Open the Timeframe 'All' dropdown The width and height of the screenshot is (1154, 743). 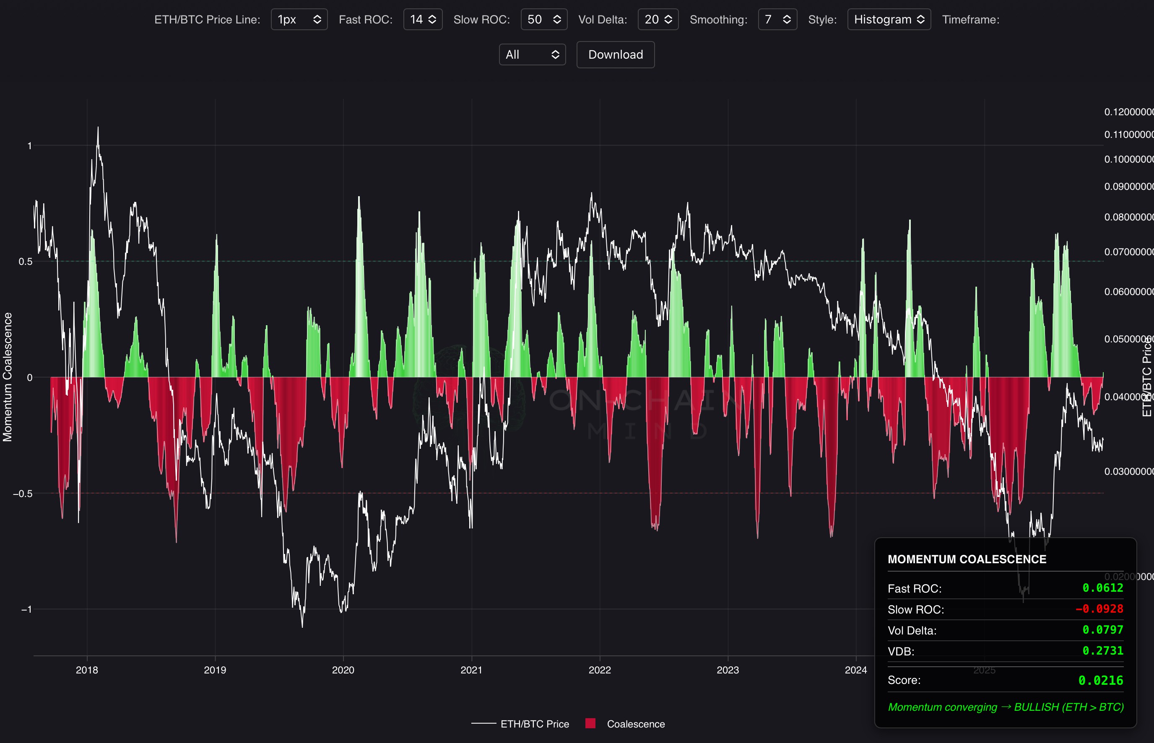tap(532, 54)
